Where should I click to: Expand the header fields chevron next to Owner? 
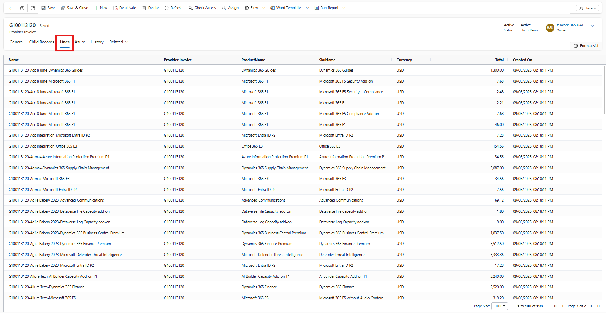593,26
